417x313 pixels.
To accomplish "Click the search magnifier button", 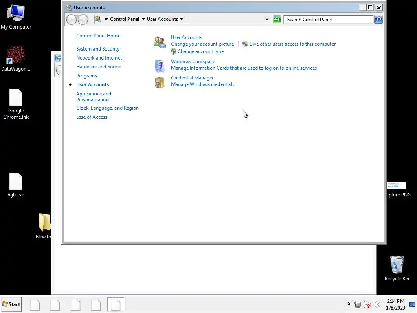I will [378, 20].
